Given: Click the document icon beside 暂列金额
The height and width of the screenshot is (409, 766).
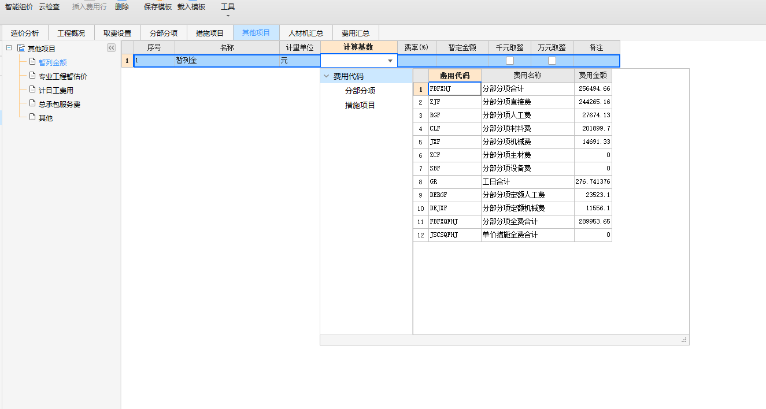Looking at the screenshot, I should pos(32,62).
